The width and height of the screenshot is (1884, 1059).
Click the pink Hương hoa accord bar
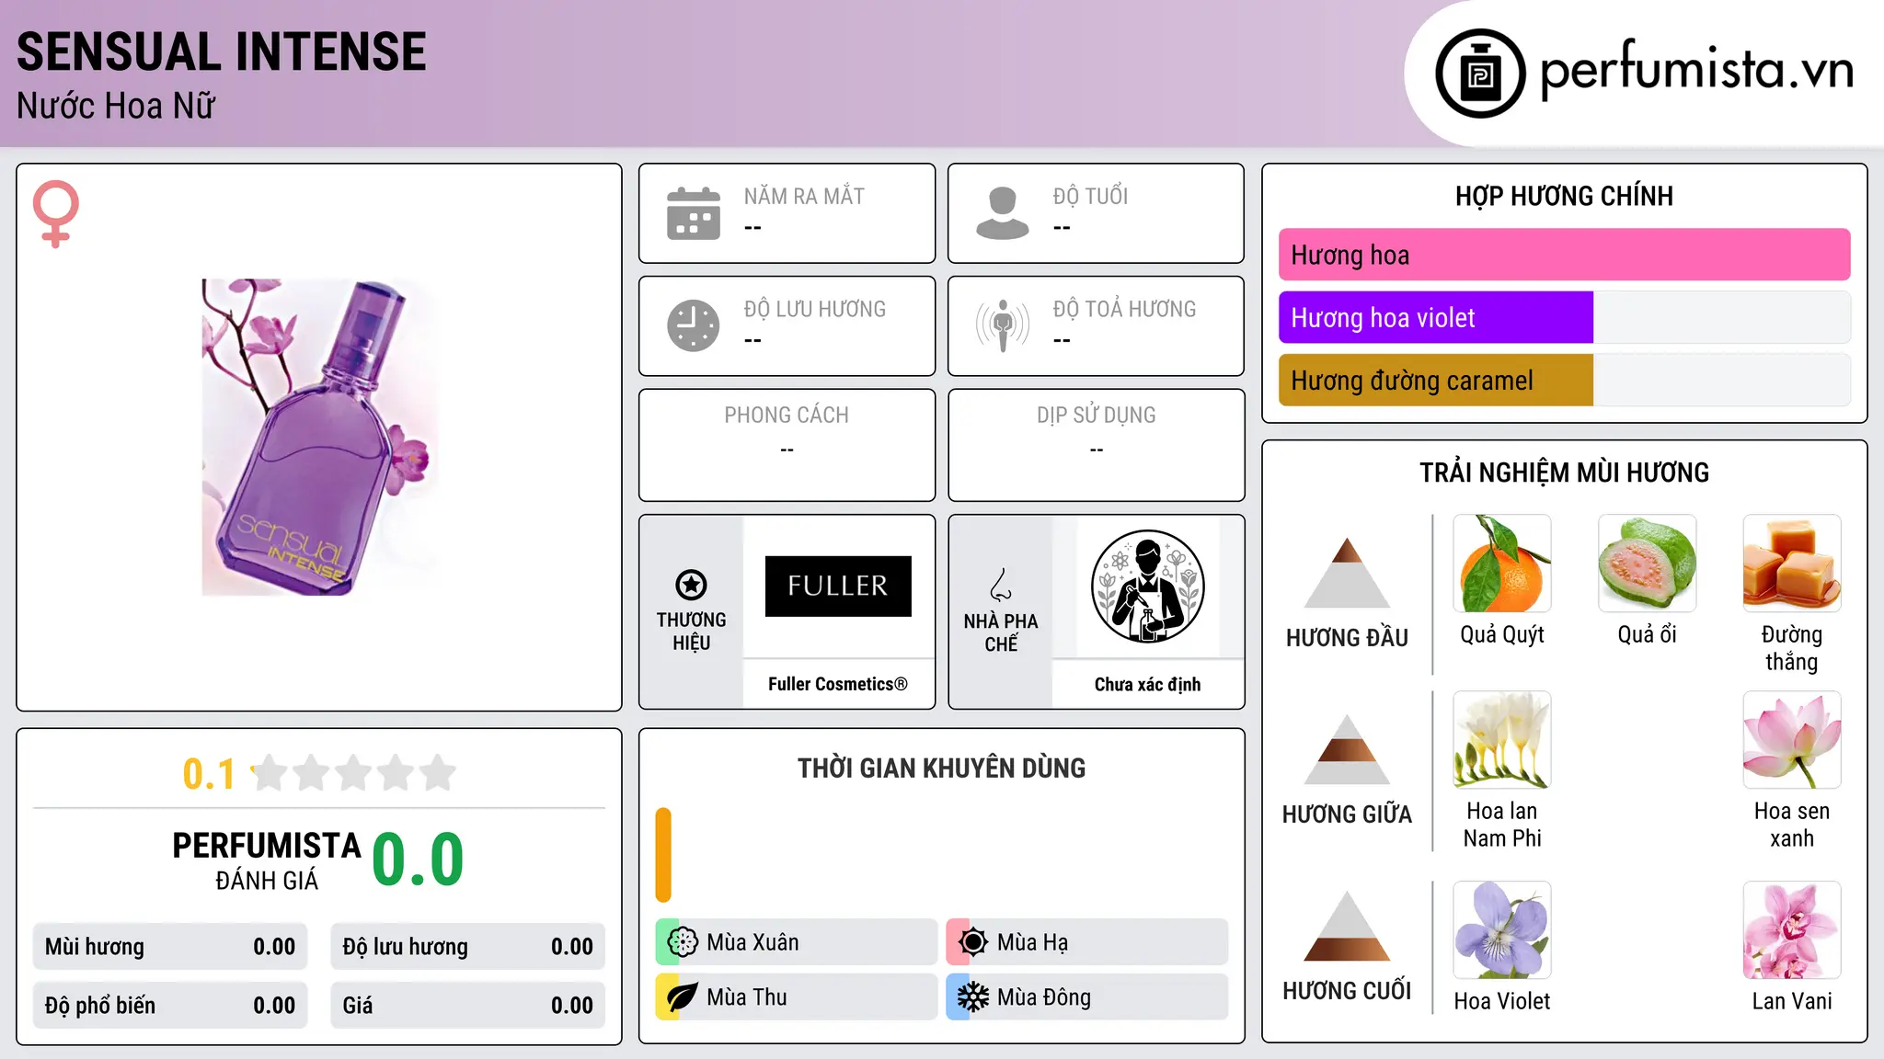pyautogui.click(x=1565, y=255)
